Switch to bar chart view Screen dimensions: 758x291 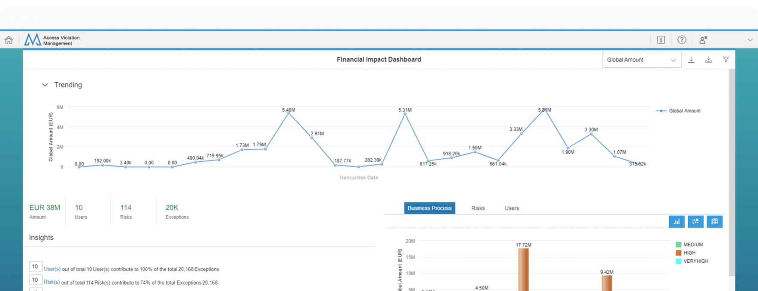676,221
